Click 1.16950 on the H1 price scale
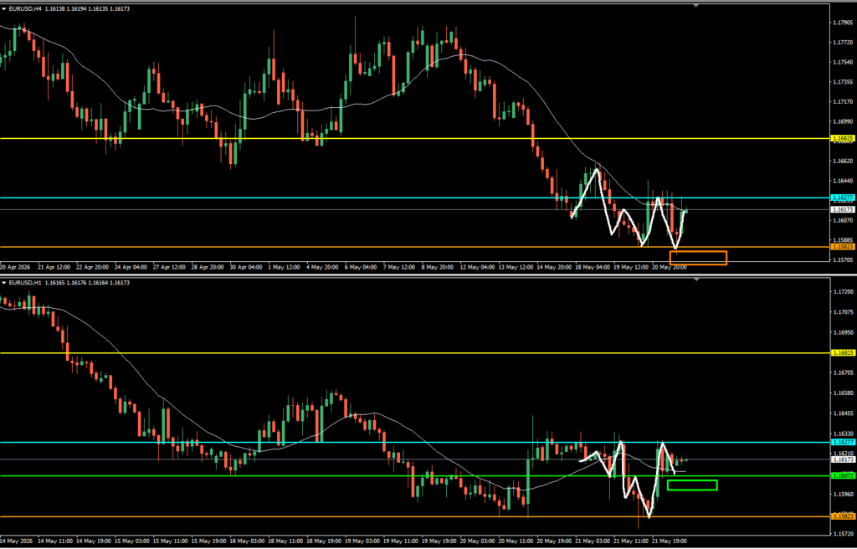Viewport: 857px width, 549px height. (x=843, y=332)
